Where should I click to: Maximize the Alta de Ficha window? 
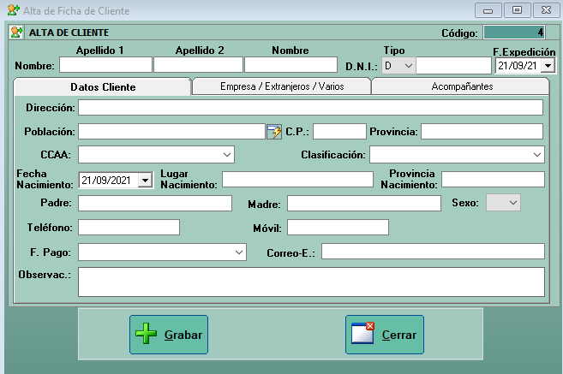[517, 10]
